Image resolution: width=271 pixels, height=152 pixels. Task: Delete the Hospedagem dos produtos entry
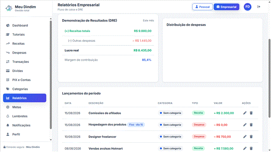pyautogui.click(x=251, y=125)
